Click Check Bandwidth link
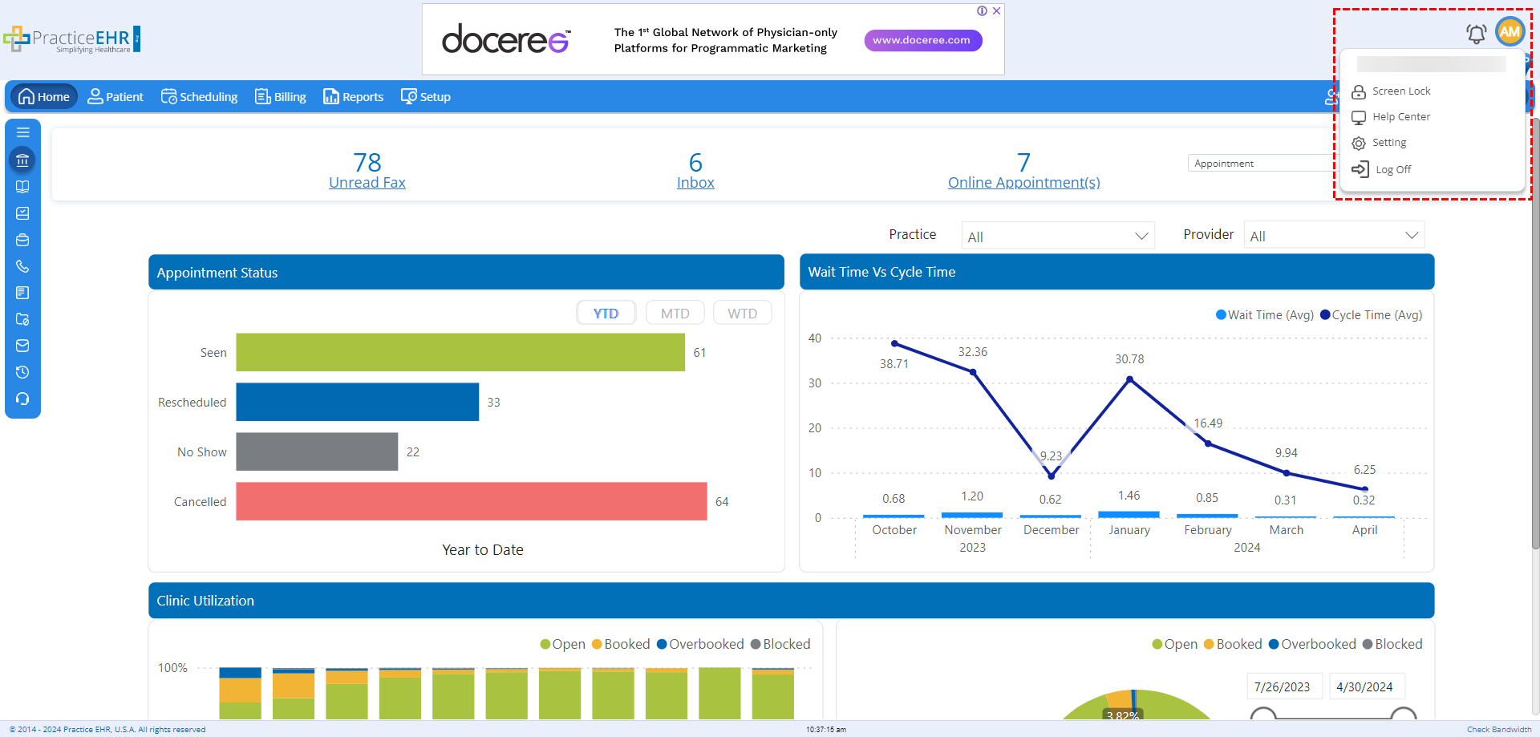 (x=1499, y=730)
